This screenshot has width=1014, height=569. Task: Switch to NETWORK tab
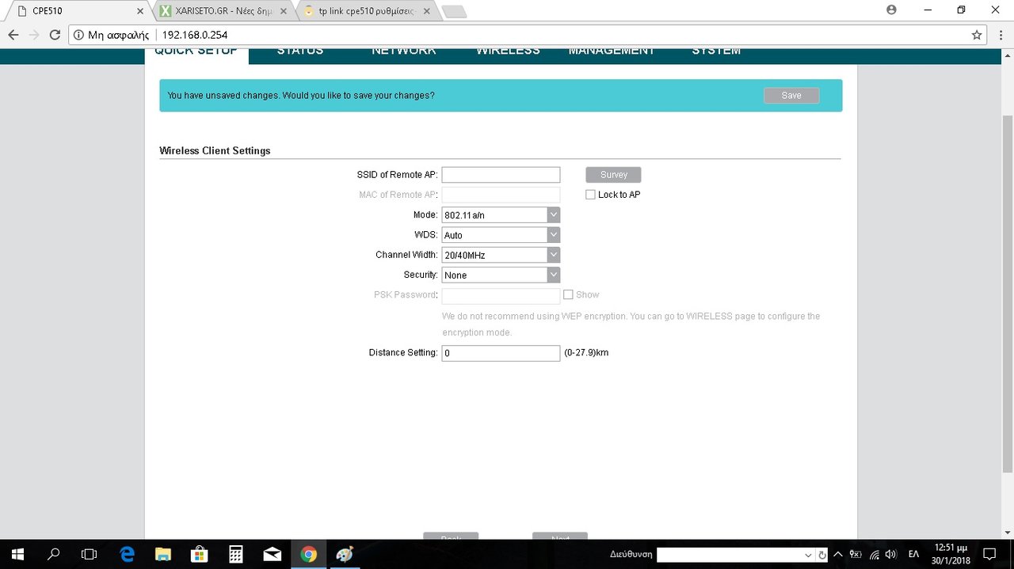(x=404, y=51)
